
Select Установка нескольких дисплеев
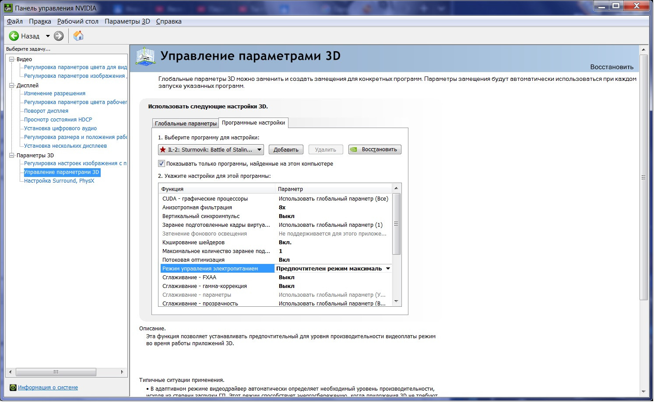point(65,146)
